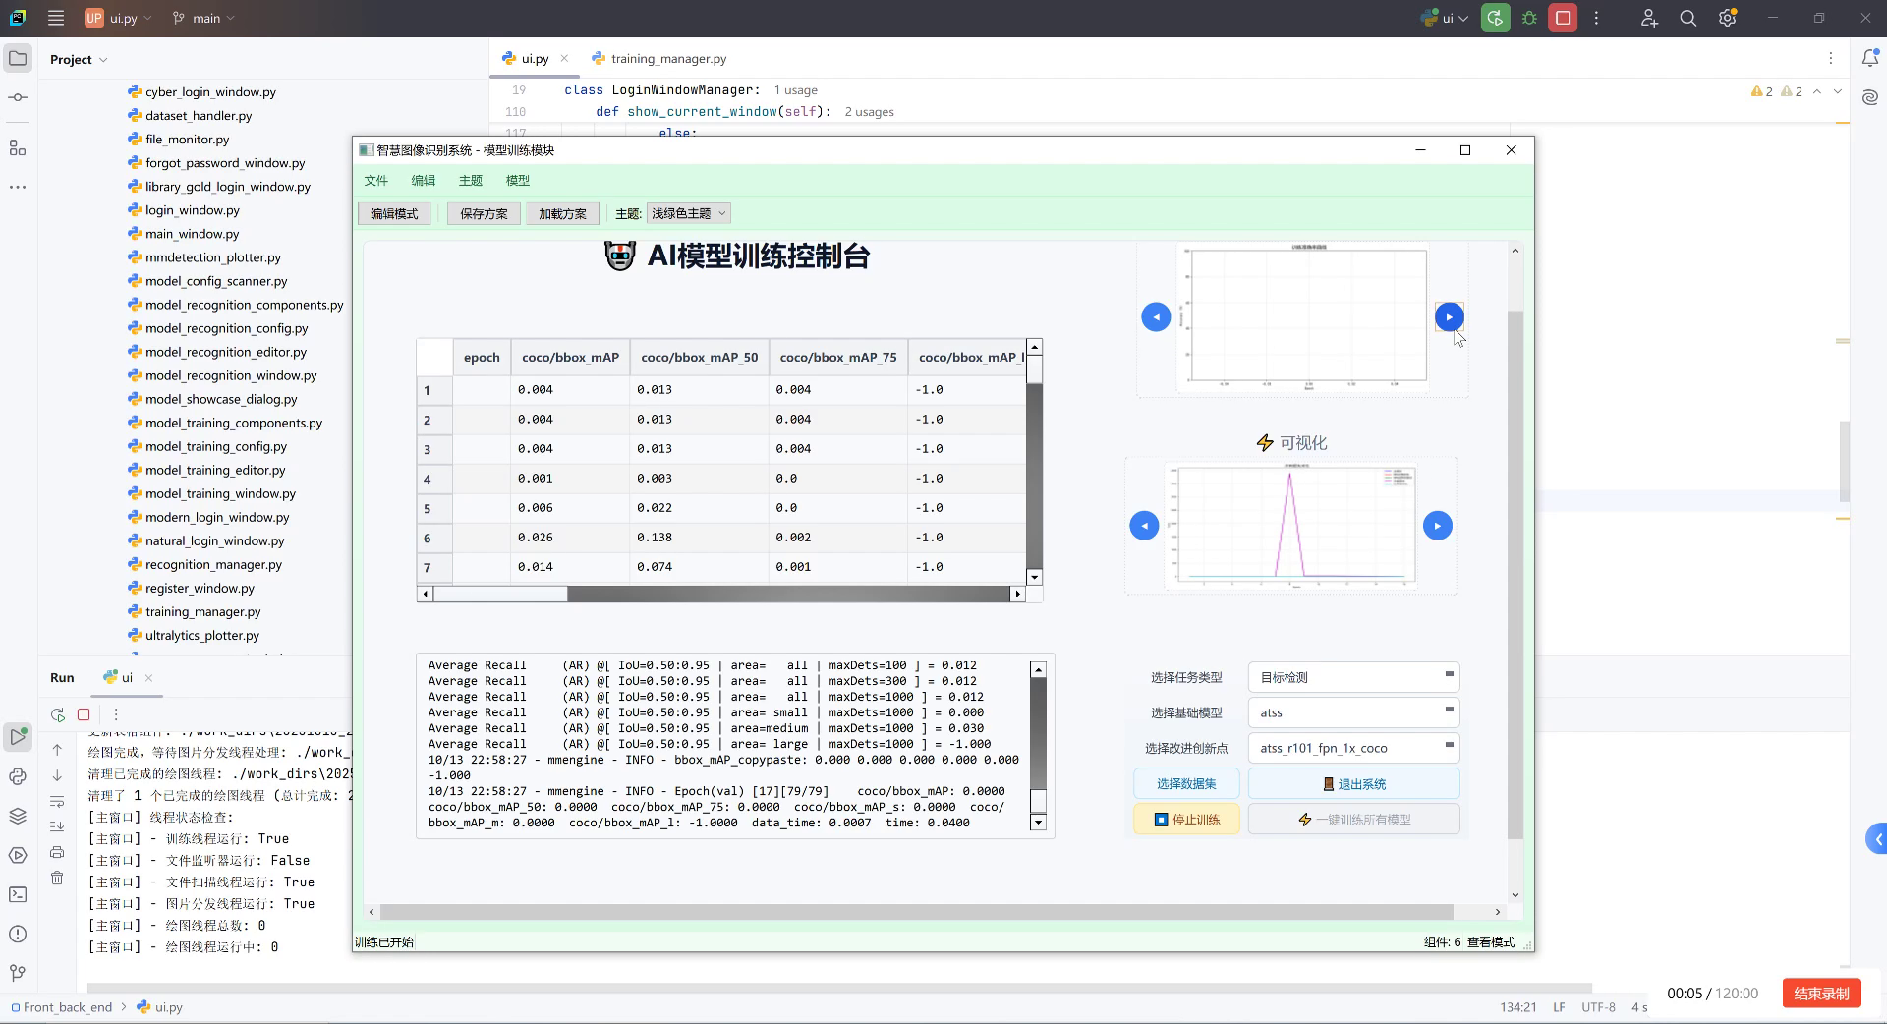
Task: Open the Commit tool window icon
Action: 18,97
